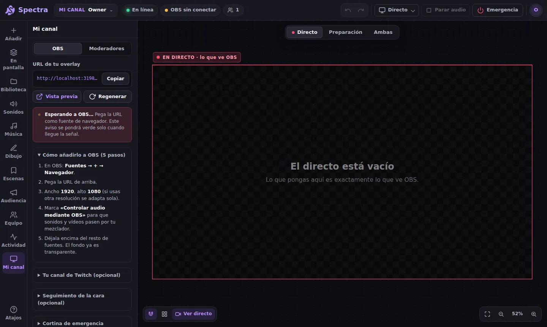Open the En pantalla layers panel

click(13, 59)
